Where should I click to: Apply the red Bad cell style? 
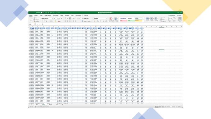click(x=123, y=21)
